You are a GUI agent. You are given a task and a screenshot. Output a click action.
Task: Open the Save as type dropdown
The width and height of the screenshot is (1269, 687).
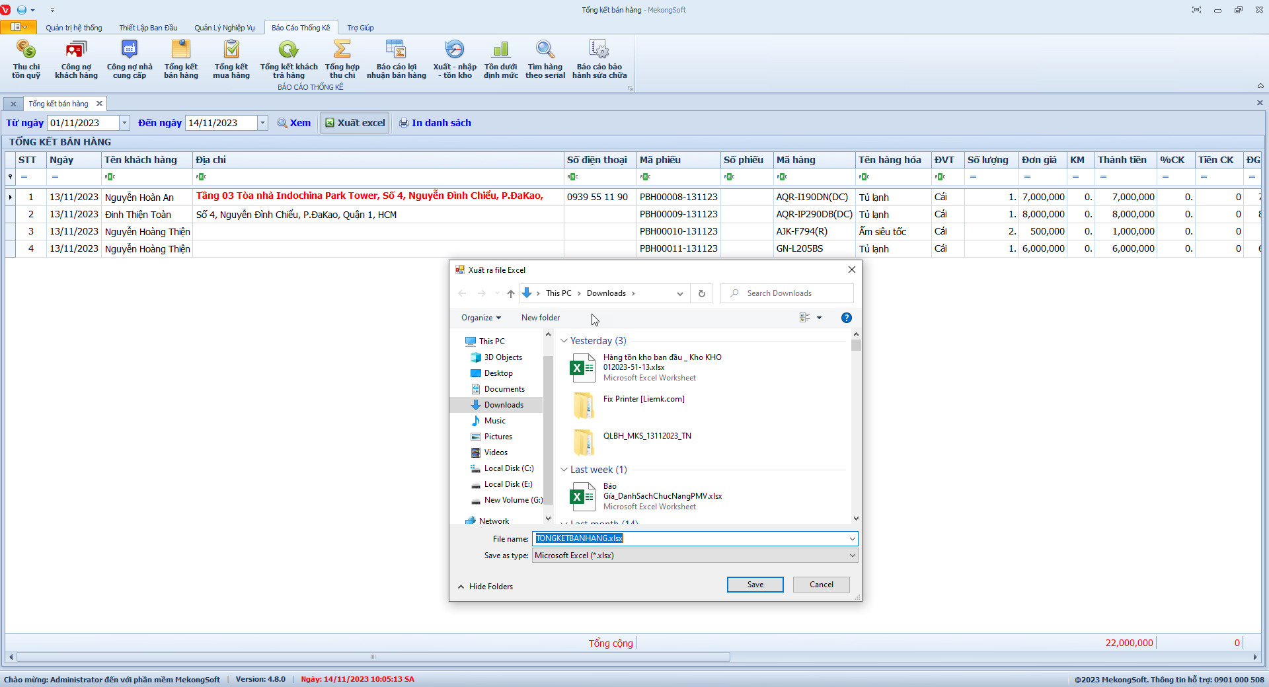[x=852, y=556]
